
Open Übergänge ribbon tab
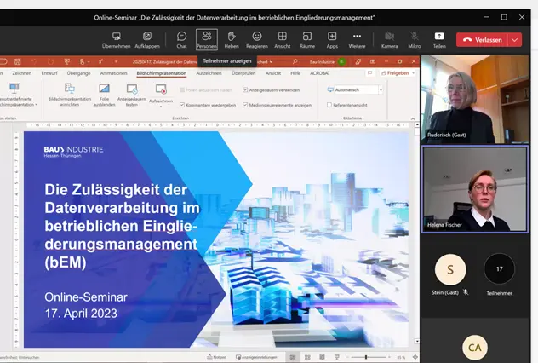[x=78, y=73]
